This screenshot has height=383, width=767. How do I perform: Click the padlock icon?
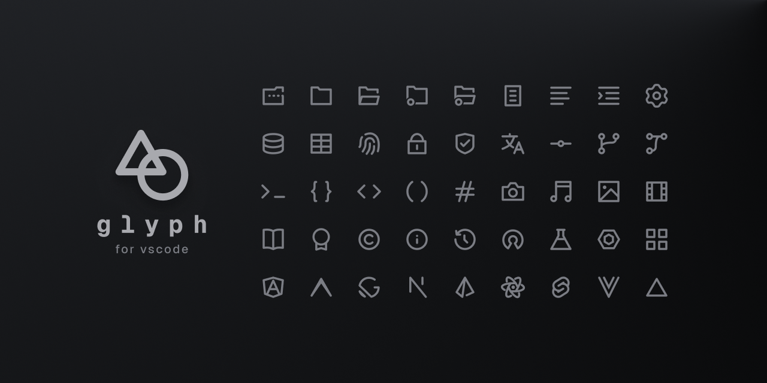(x=417, y=144)
